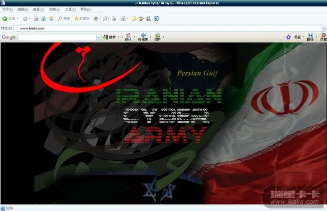Expand the Mail button dropdown arrow
The height and width of the screenshot is (211, 327).
pyautogui.click(x=109, y=19)
